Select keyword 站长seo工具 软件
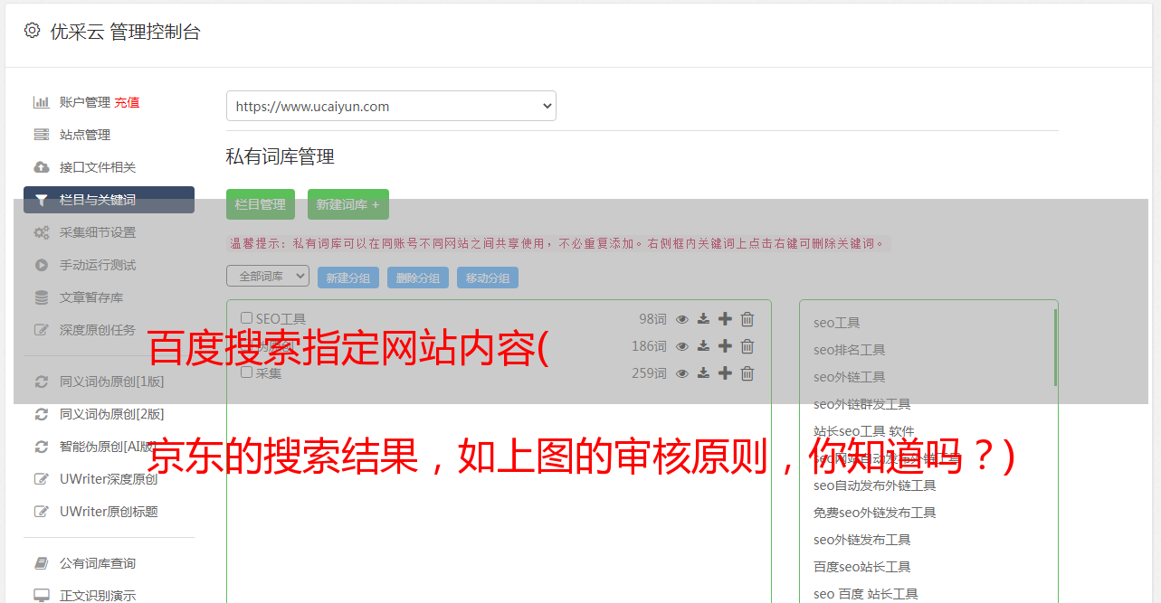Viewport: 1161px width, 603px height. (864, 431)
